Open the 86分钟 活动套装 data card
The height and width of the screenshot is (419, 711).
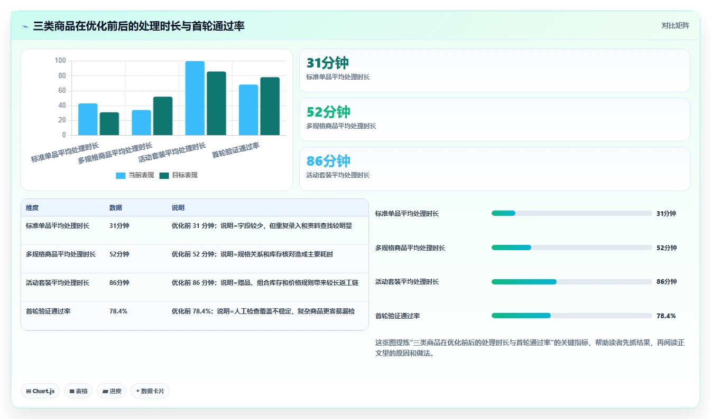coord(494,169)
